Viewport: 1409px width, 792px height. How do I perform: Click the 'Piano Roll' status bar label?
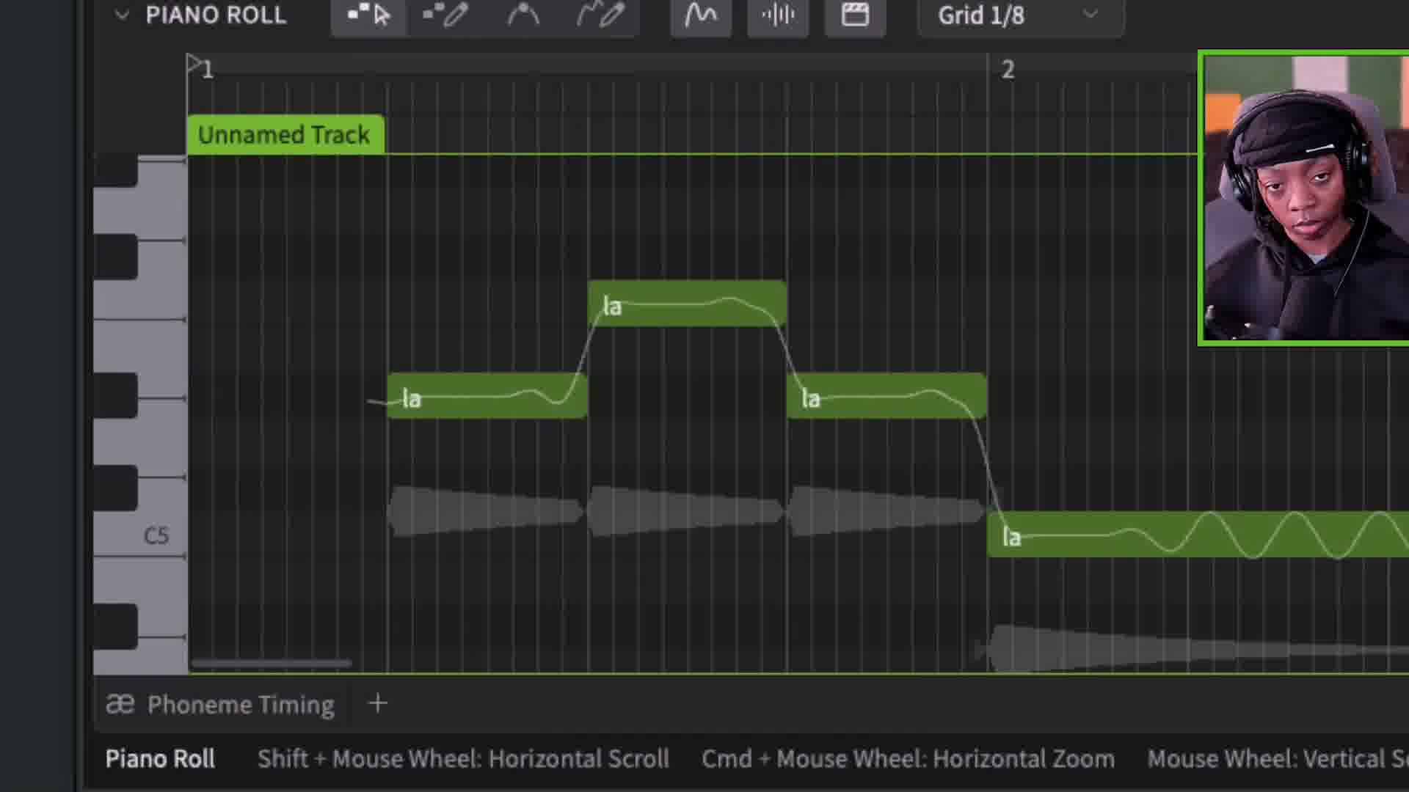160,759
